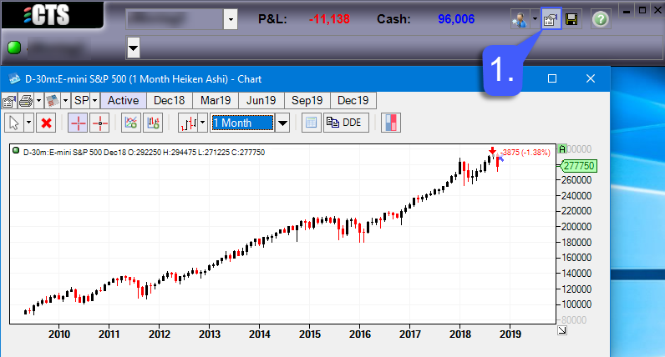Viewport: 665px width, 357px height.
Task: Close the Chart window
Action: [591, 78]
